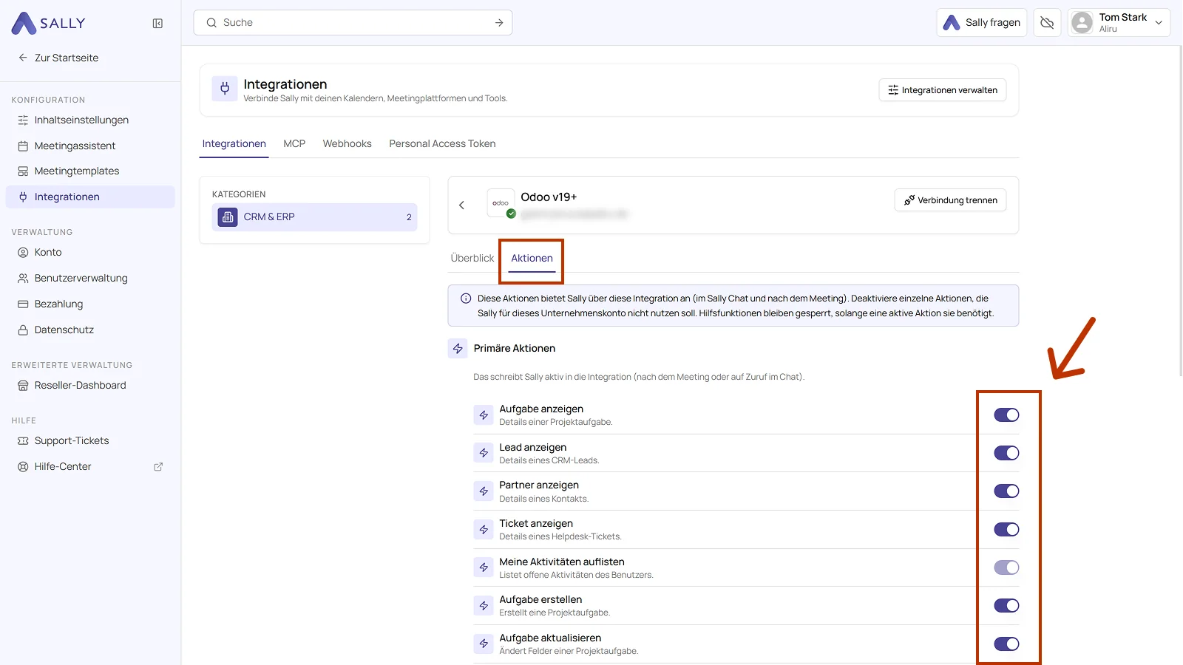Click the lock icon beside Datenschutz
1183x665 pixels.
coord(23,330)
